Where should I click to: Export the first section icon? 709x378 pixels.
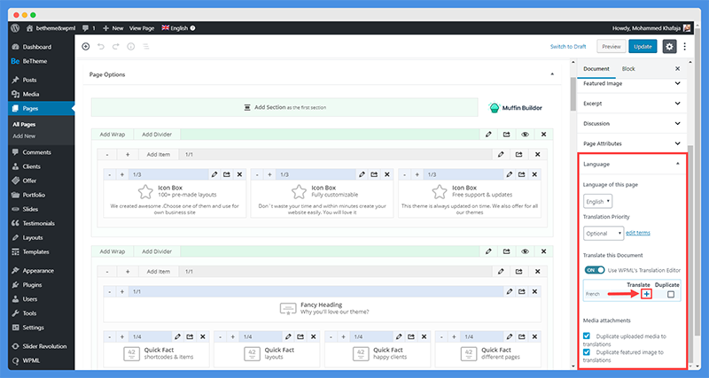(x=506, y=135)
